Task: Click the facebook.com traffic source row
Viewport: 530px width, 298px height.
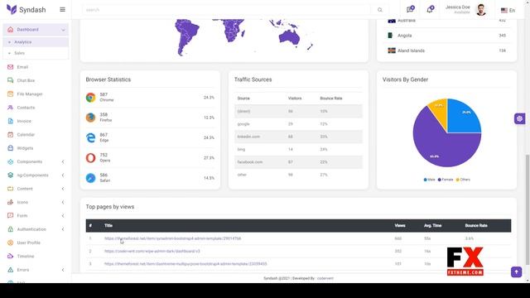Action: tap(298, 162)
